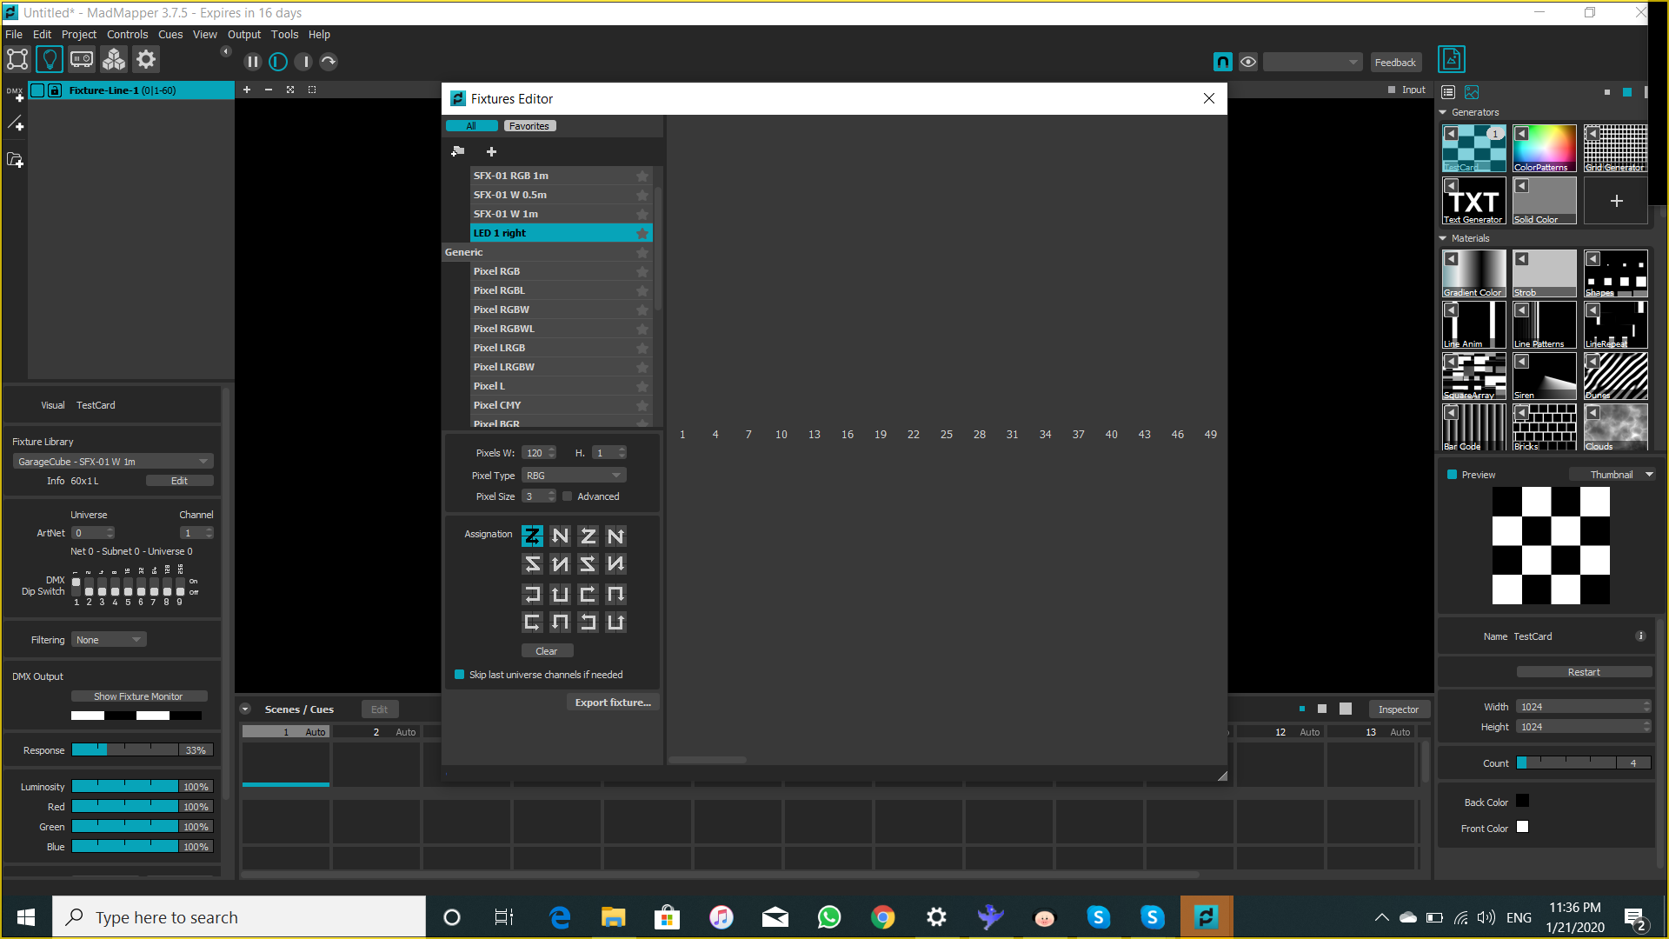Click the All fixtures tab
Screen dimensions: 1669x939
pyautogui.click(x=471, y=125)
